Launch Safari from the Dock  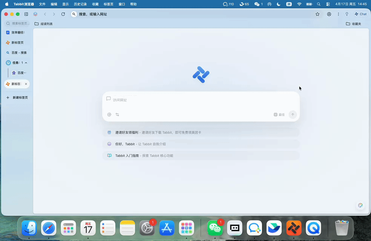click(x=49, y=228)
